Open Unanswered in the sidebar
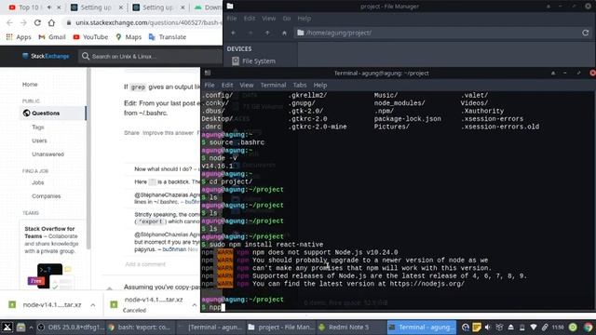The height and width of the screenshot is (335, 596). (47, 154)
